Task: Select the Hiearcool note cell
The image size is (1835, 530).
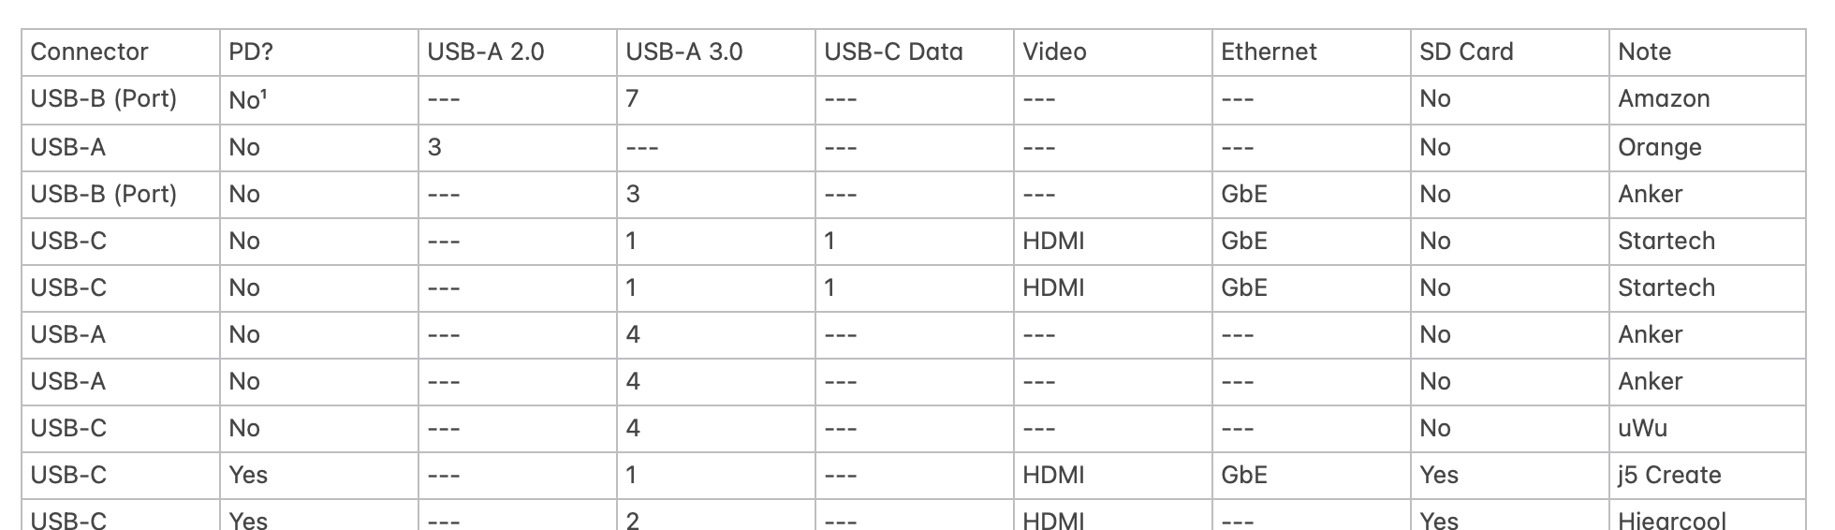Action: coord(1672,519)
